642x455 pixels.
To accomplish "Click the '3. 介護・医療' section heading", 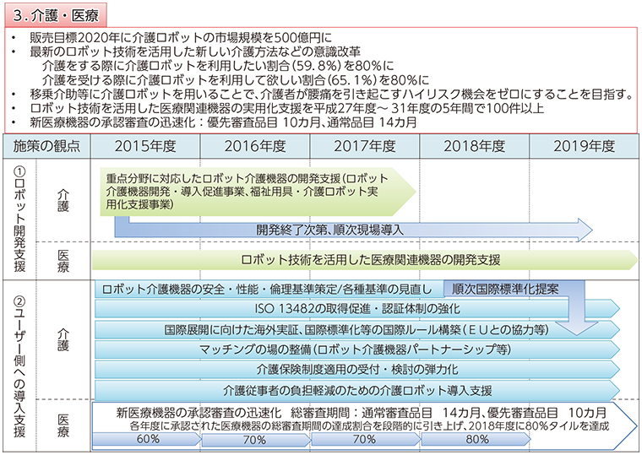I will coord(55,15).
